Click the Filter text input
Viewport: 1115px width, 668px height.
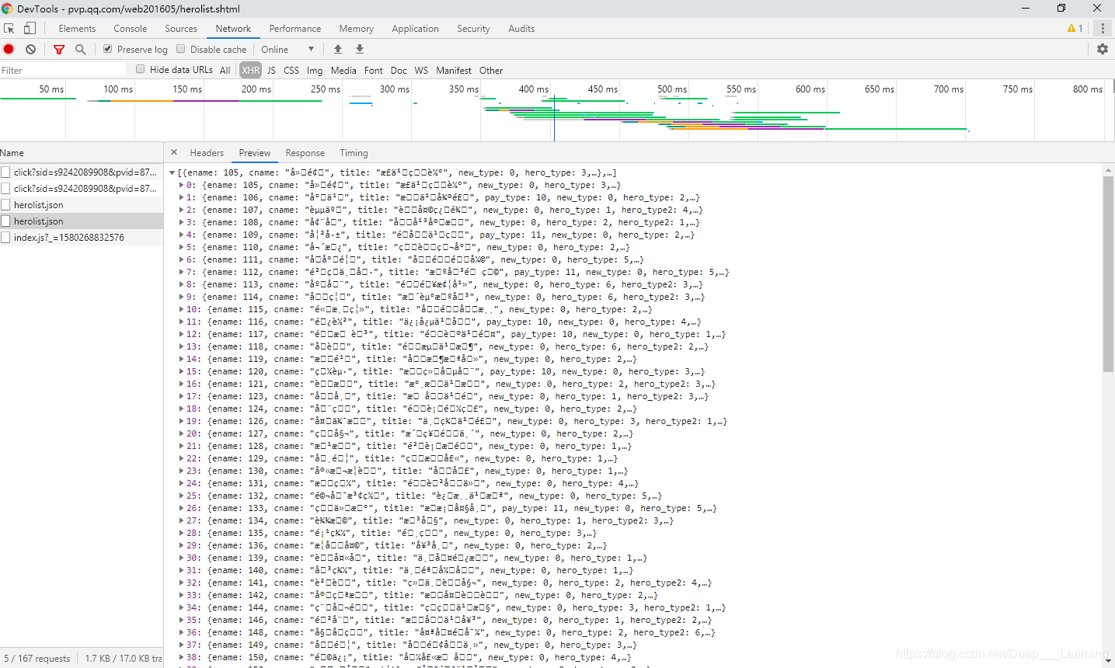coord(62,70)
